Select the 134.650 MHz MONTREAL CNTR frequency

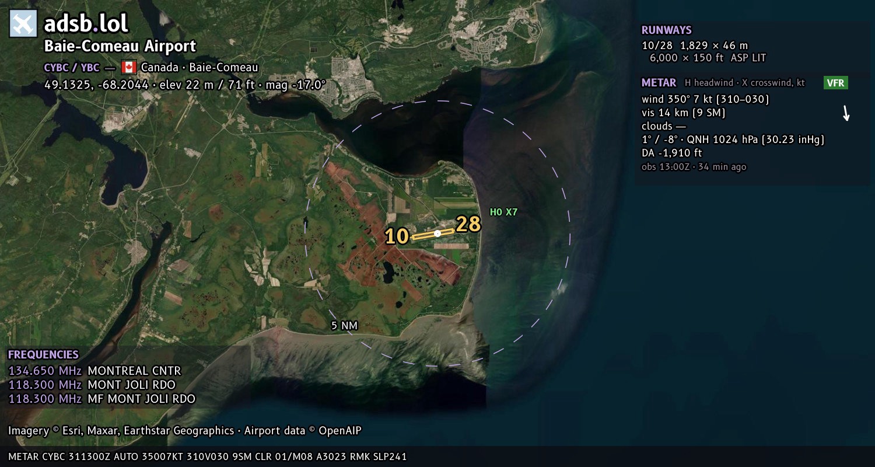[94, 371]
